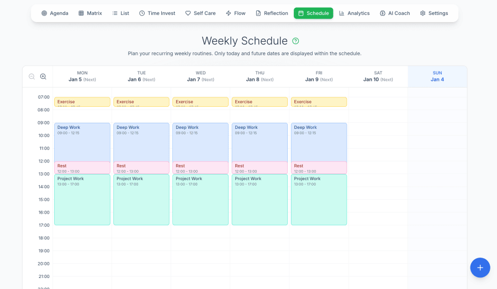Image resolution: width=497 pixels, height=289 pixels.
Task: Go to the Time Invest tab
Action: coord(157,13)
